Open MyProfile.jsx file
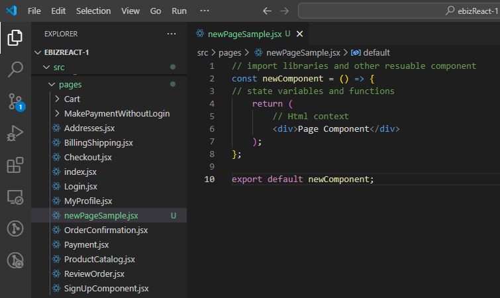This screenshot has height=298, width=500. click(88, 201)
